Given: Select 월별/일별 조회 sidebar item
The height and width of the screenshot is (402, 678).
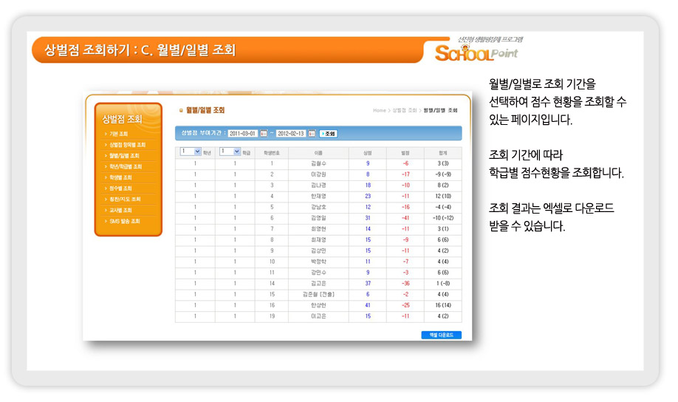Looking at the screenshot, I should tap(125, 156).
